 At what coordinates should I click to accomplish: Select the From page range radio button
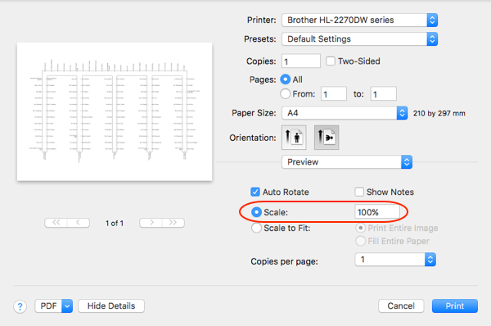pyautogui.click(x=286, y=93)
